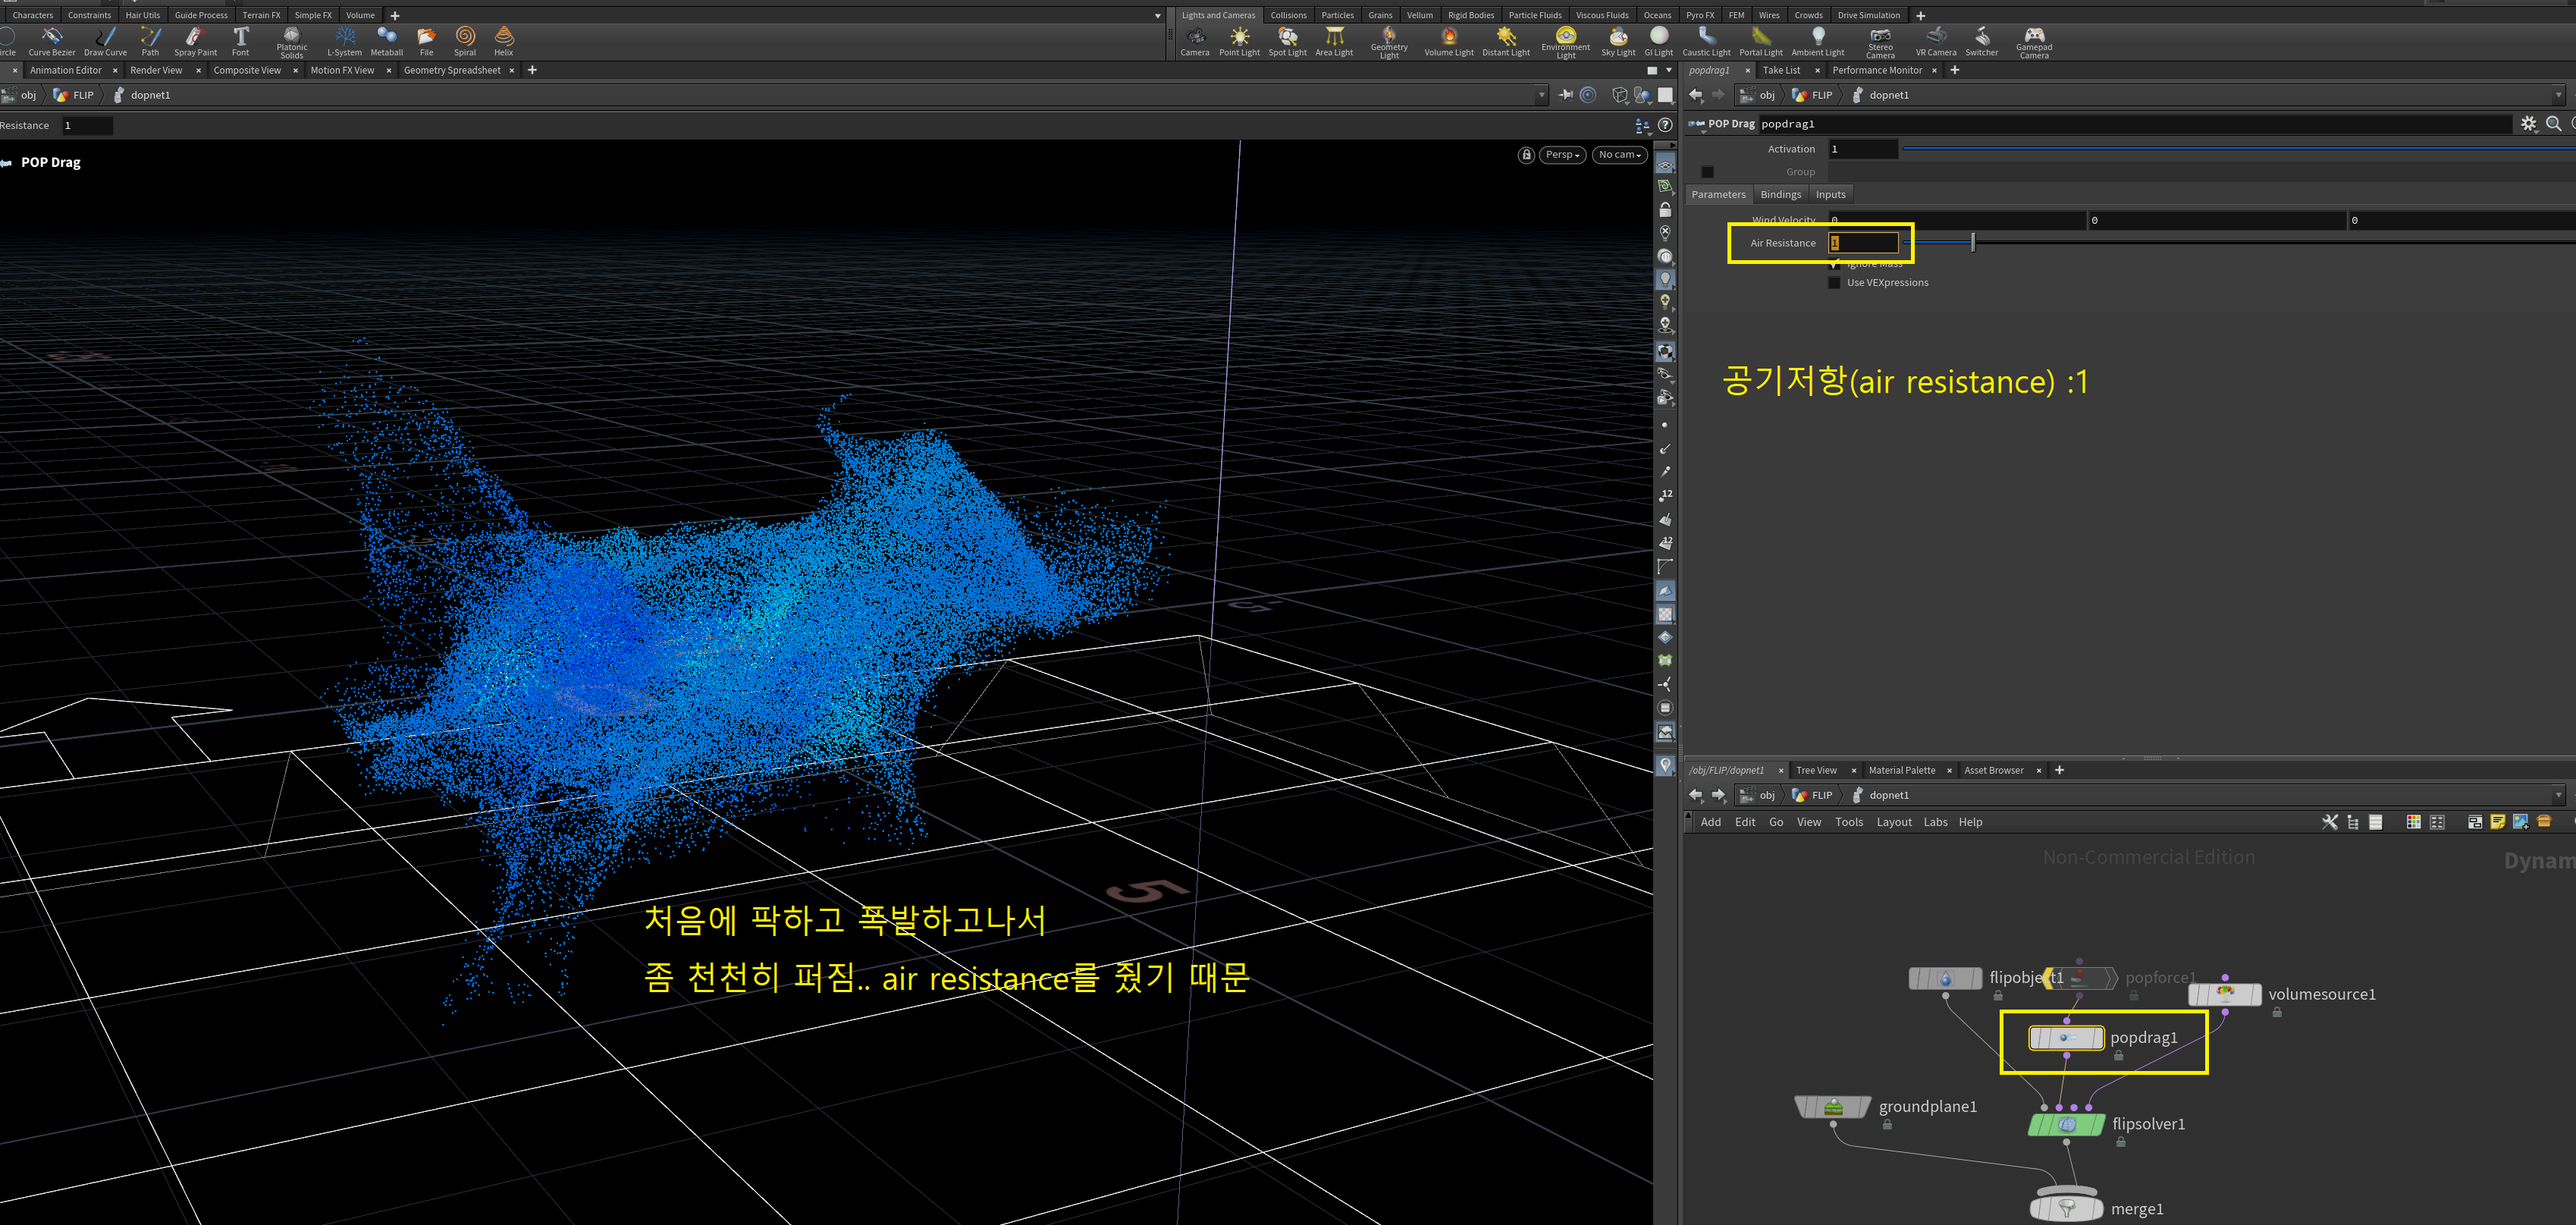Click the viewport lock camera icon
The height and width of the screenshot is (1225, 2576).
[x=1526, y=155]
